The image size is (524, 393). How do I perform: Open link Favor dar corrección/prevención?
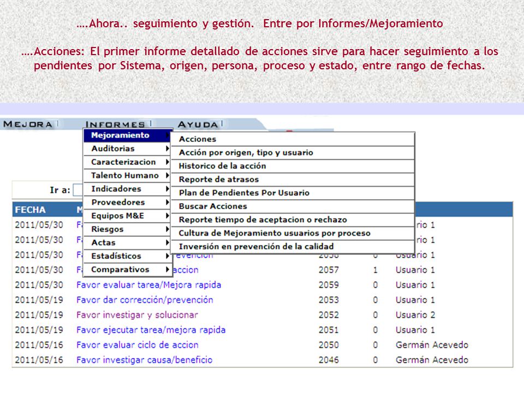pyautogui.click(x=145, y=300)
